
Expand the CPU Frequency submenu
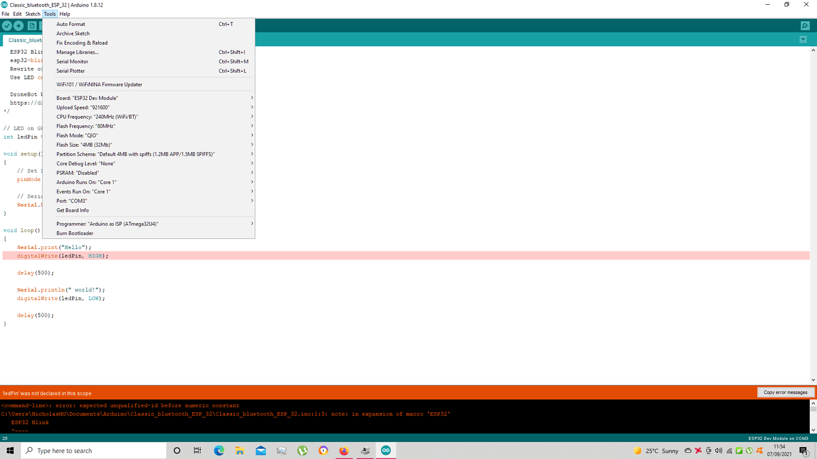point(149,117)
